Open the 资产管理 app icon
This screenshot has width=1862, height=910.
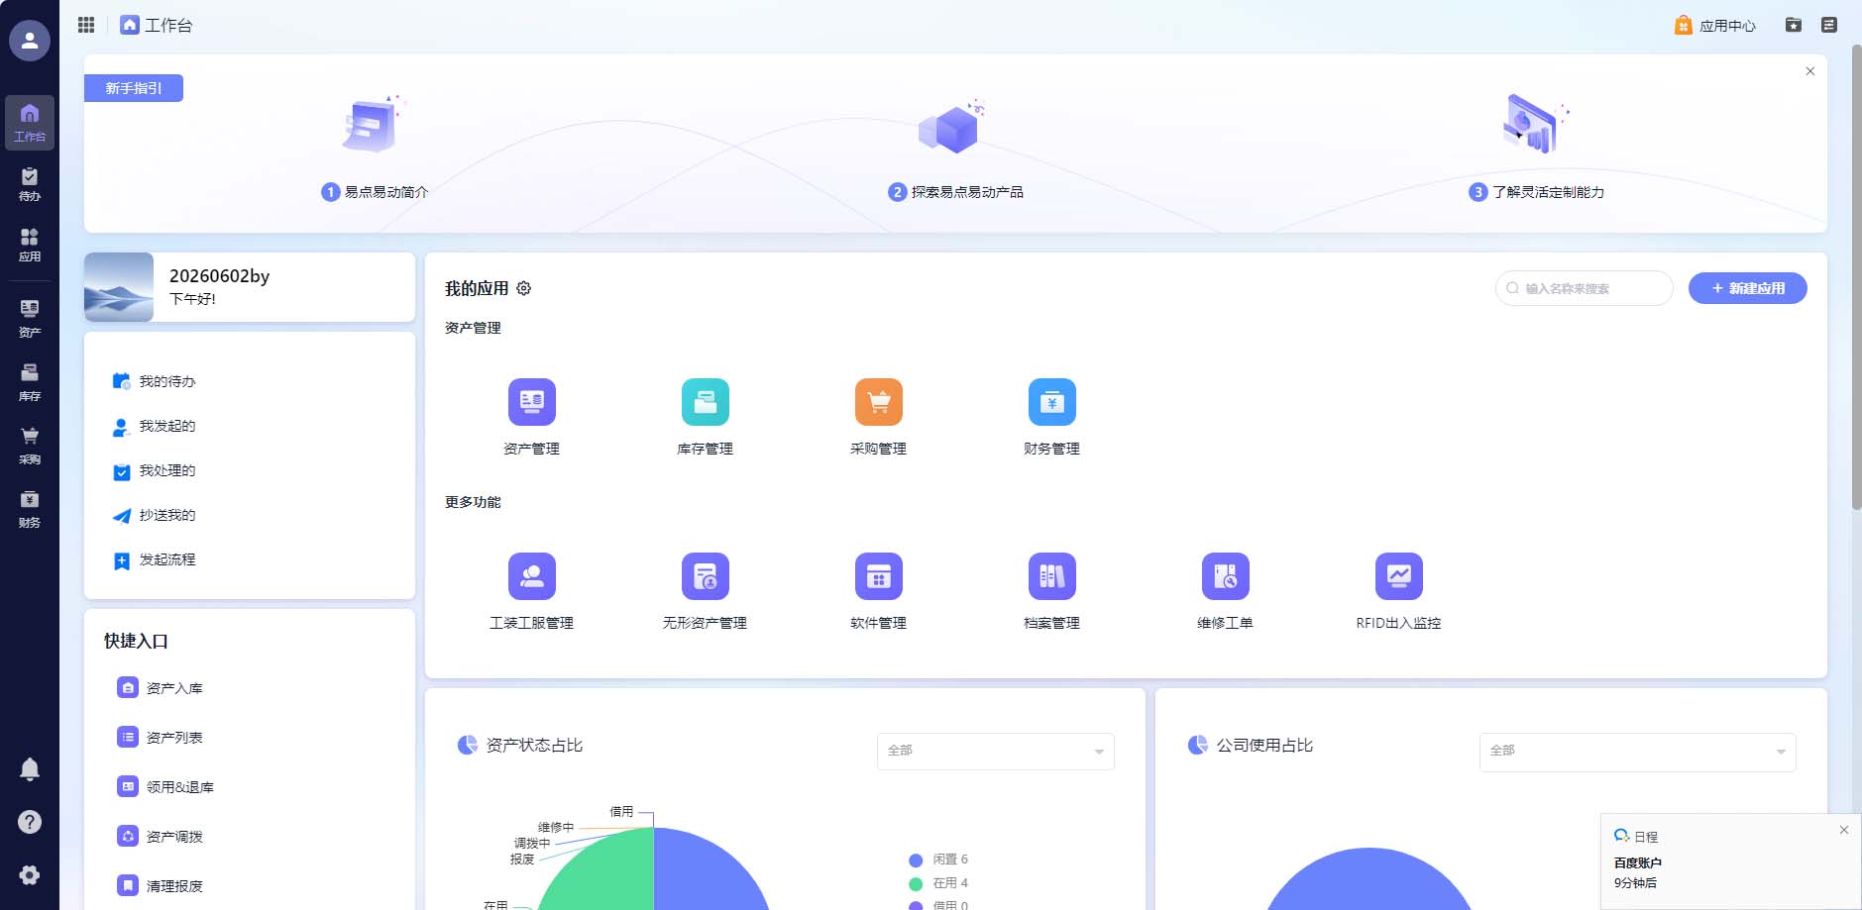tap(532, 403)
